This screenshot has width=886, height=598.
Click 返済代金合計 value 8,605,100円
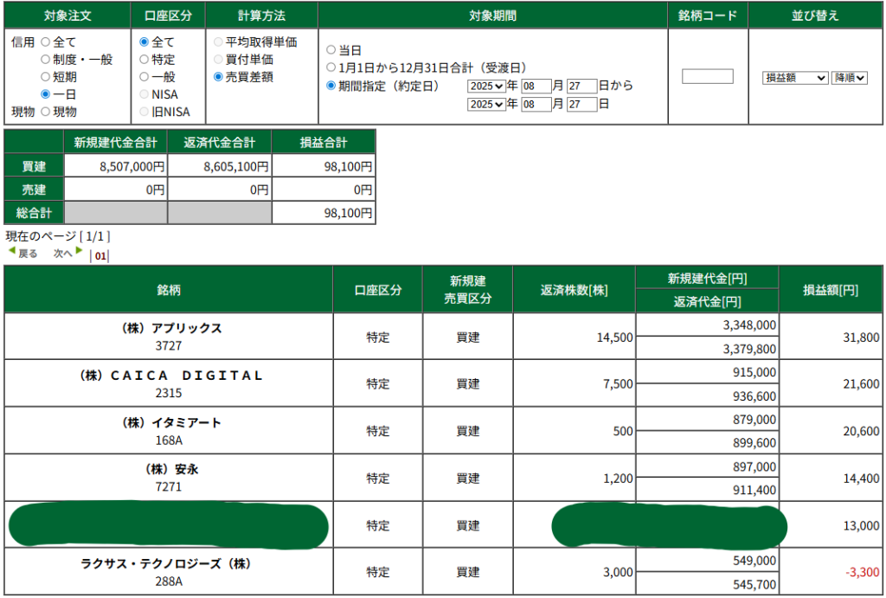236,167
